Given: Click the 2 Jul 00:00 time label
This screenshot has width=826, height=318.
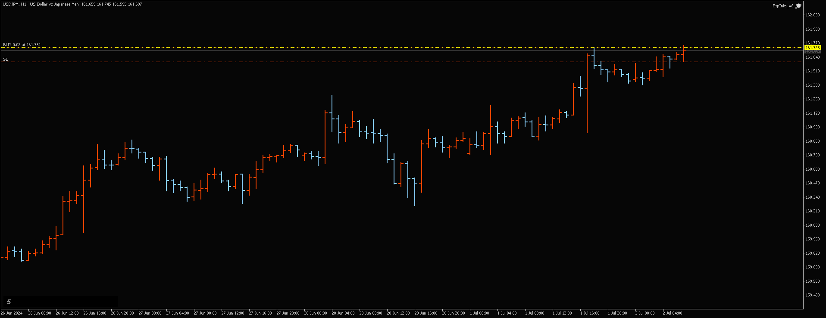Looking at the screenshot, I should point(645,313).
